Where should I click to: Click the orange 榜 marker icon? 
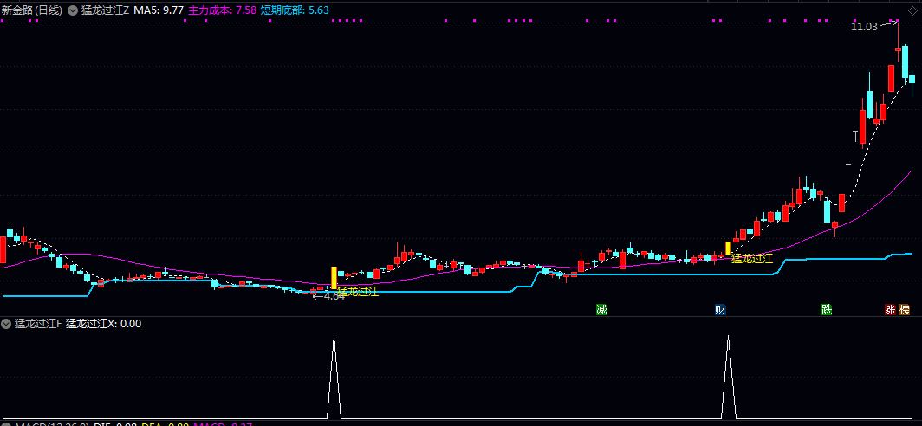pos(905,310)
